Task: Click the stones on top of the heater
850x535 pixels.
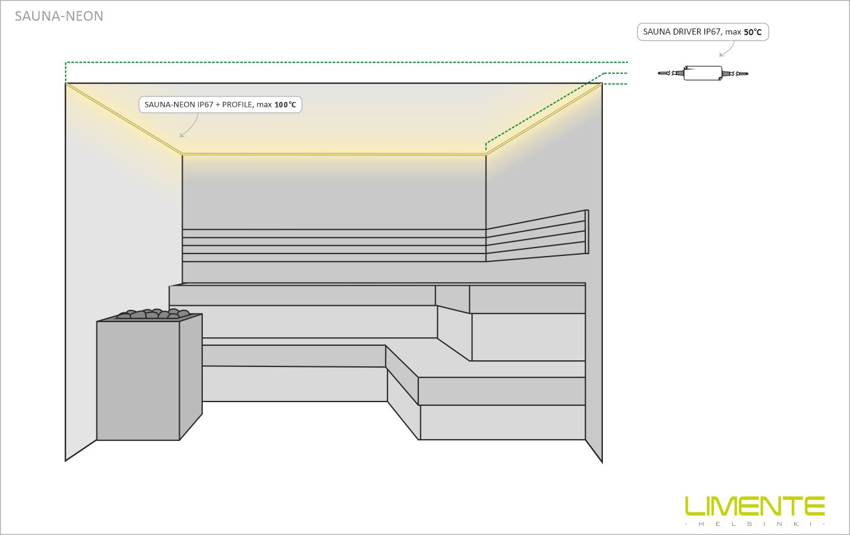Action: pyautogui.click(x=149, y=314)
